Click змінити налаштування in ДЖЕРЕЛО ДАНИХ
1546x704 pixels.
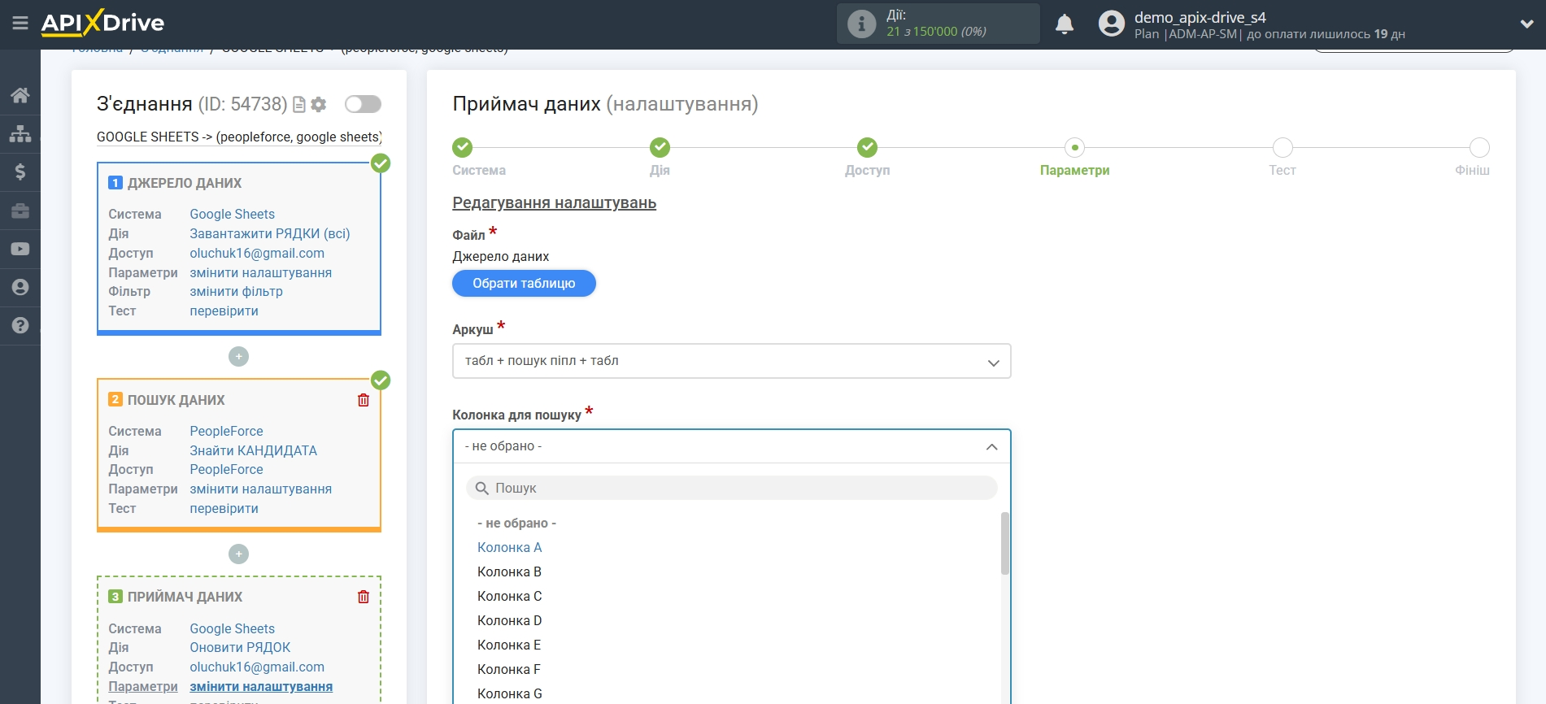260,272
